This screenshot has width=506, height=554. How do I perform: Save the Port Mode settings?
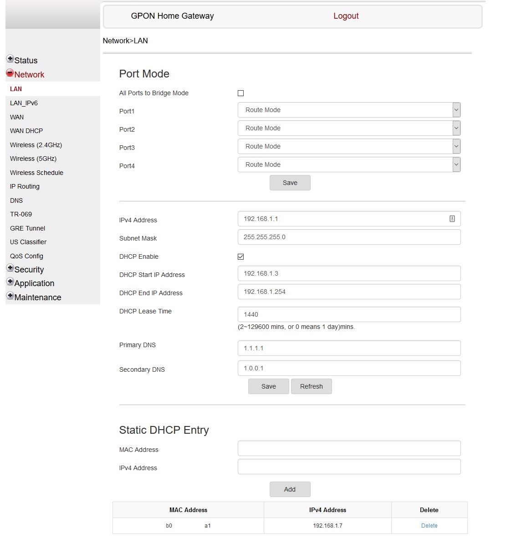point(290,182)
